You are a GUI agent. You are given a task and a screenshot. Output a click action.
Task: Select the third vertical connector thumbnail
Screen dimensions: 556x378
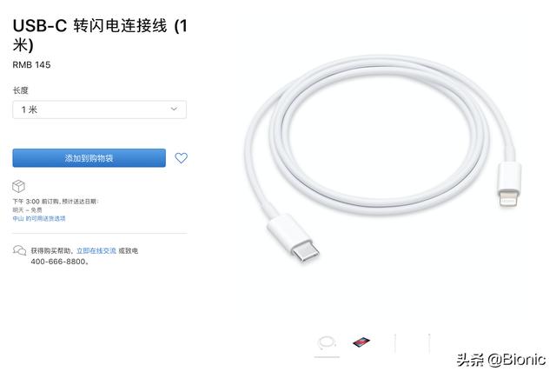tap(395, 343)
